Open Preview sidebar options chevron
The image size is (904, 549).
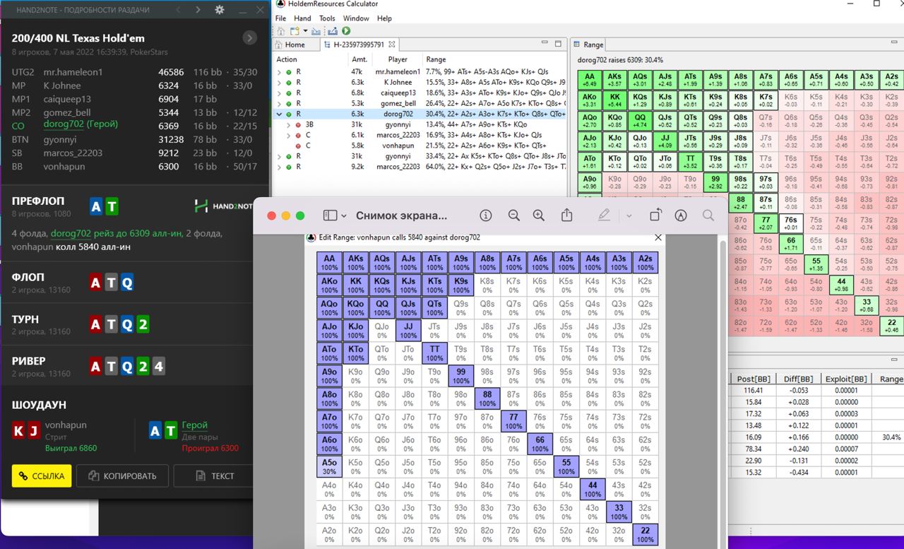pyautogui.click(x=344, y=216)
